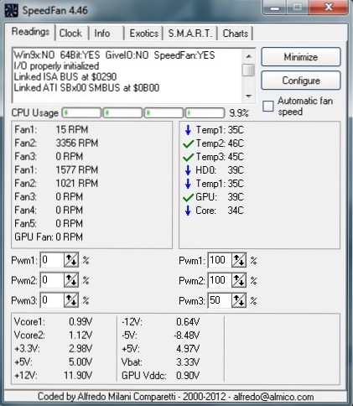The image size is (353, 406).
Task: Click the Minimize button beside the log
Action: point(301,57)
